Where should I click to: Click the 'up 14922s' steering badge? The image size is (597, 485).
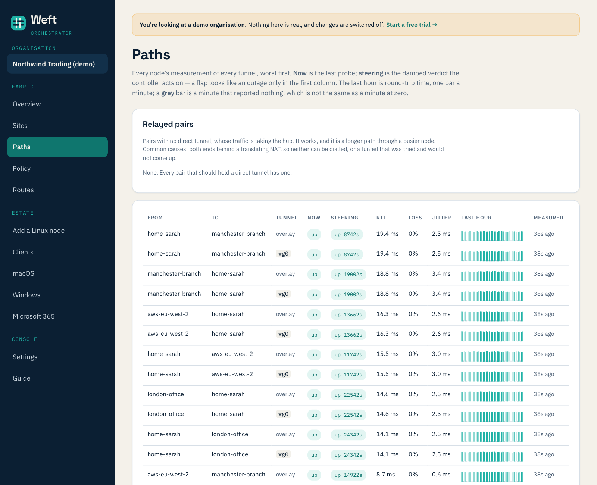[348, 475]
